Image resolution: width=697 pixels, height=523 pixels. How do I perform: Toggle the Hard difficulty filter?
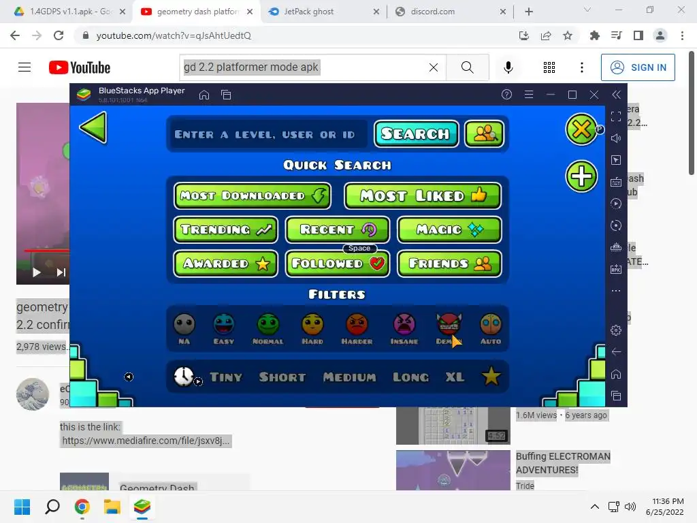(x=312, y=329)
